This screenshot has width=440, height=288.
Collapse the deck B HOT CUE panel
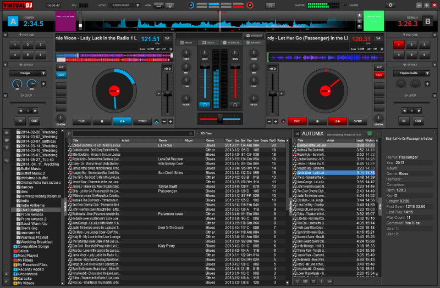point(435,35)
